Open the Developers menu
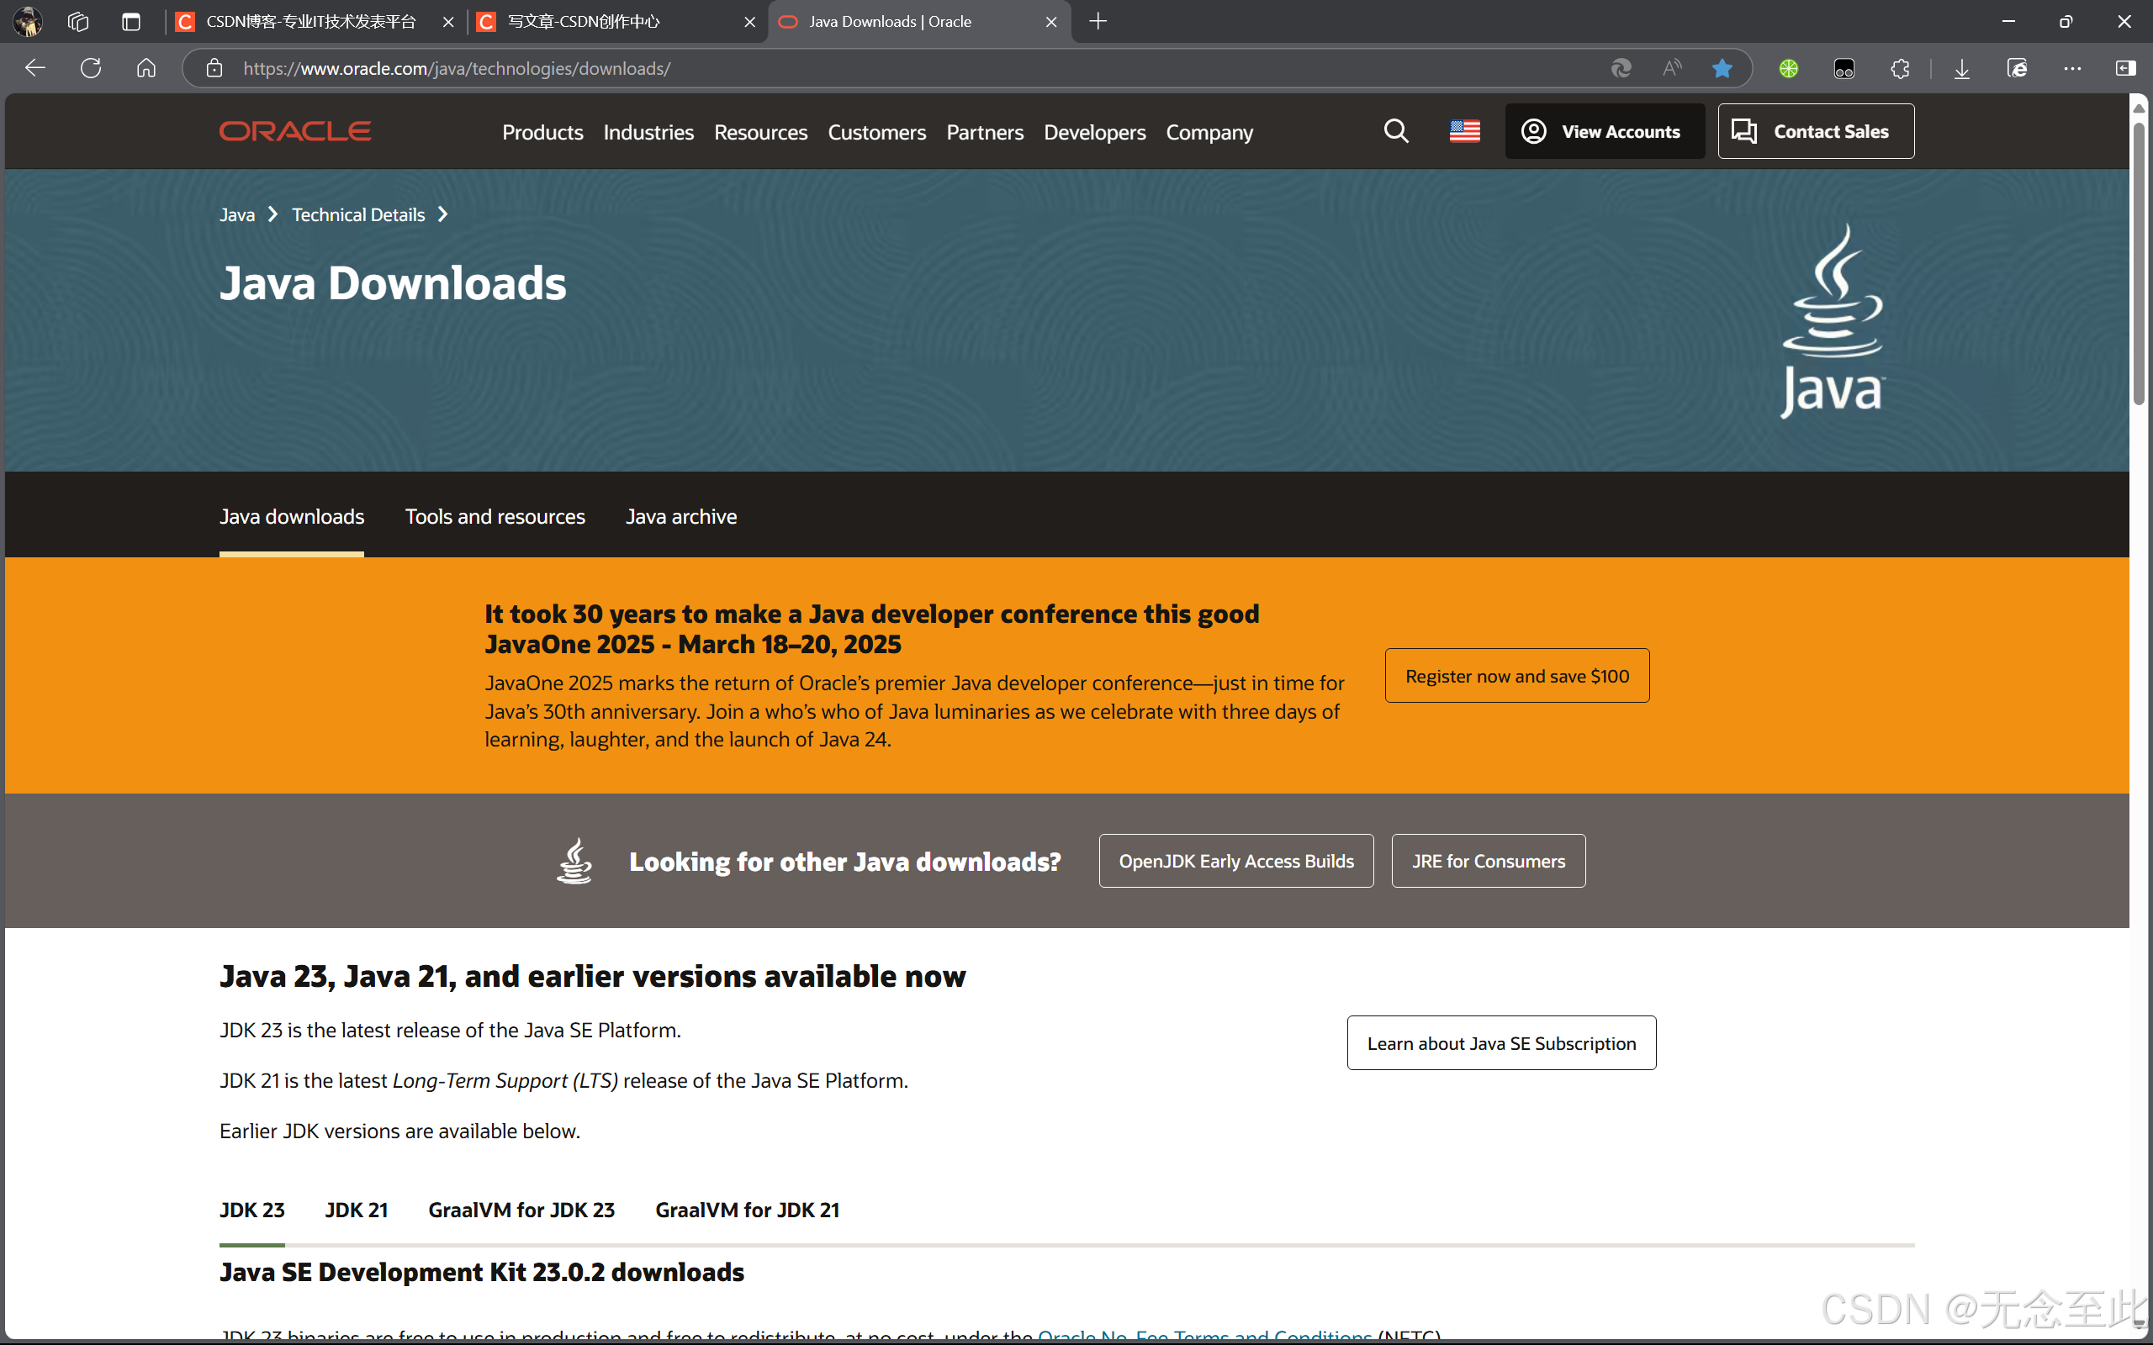Image resolution: width=2153 pixels, height=1345 pixels. (x=1094, y=133)
